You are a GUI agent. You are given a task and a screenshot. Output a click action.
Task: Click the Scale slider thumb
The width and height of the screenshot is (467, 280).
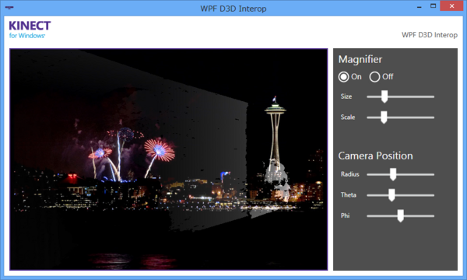384,117
